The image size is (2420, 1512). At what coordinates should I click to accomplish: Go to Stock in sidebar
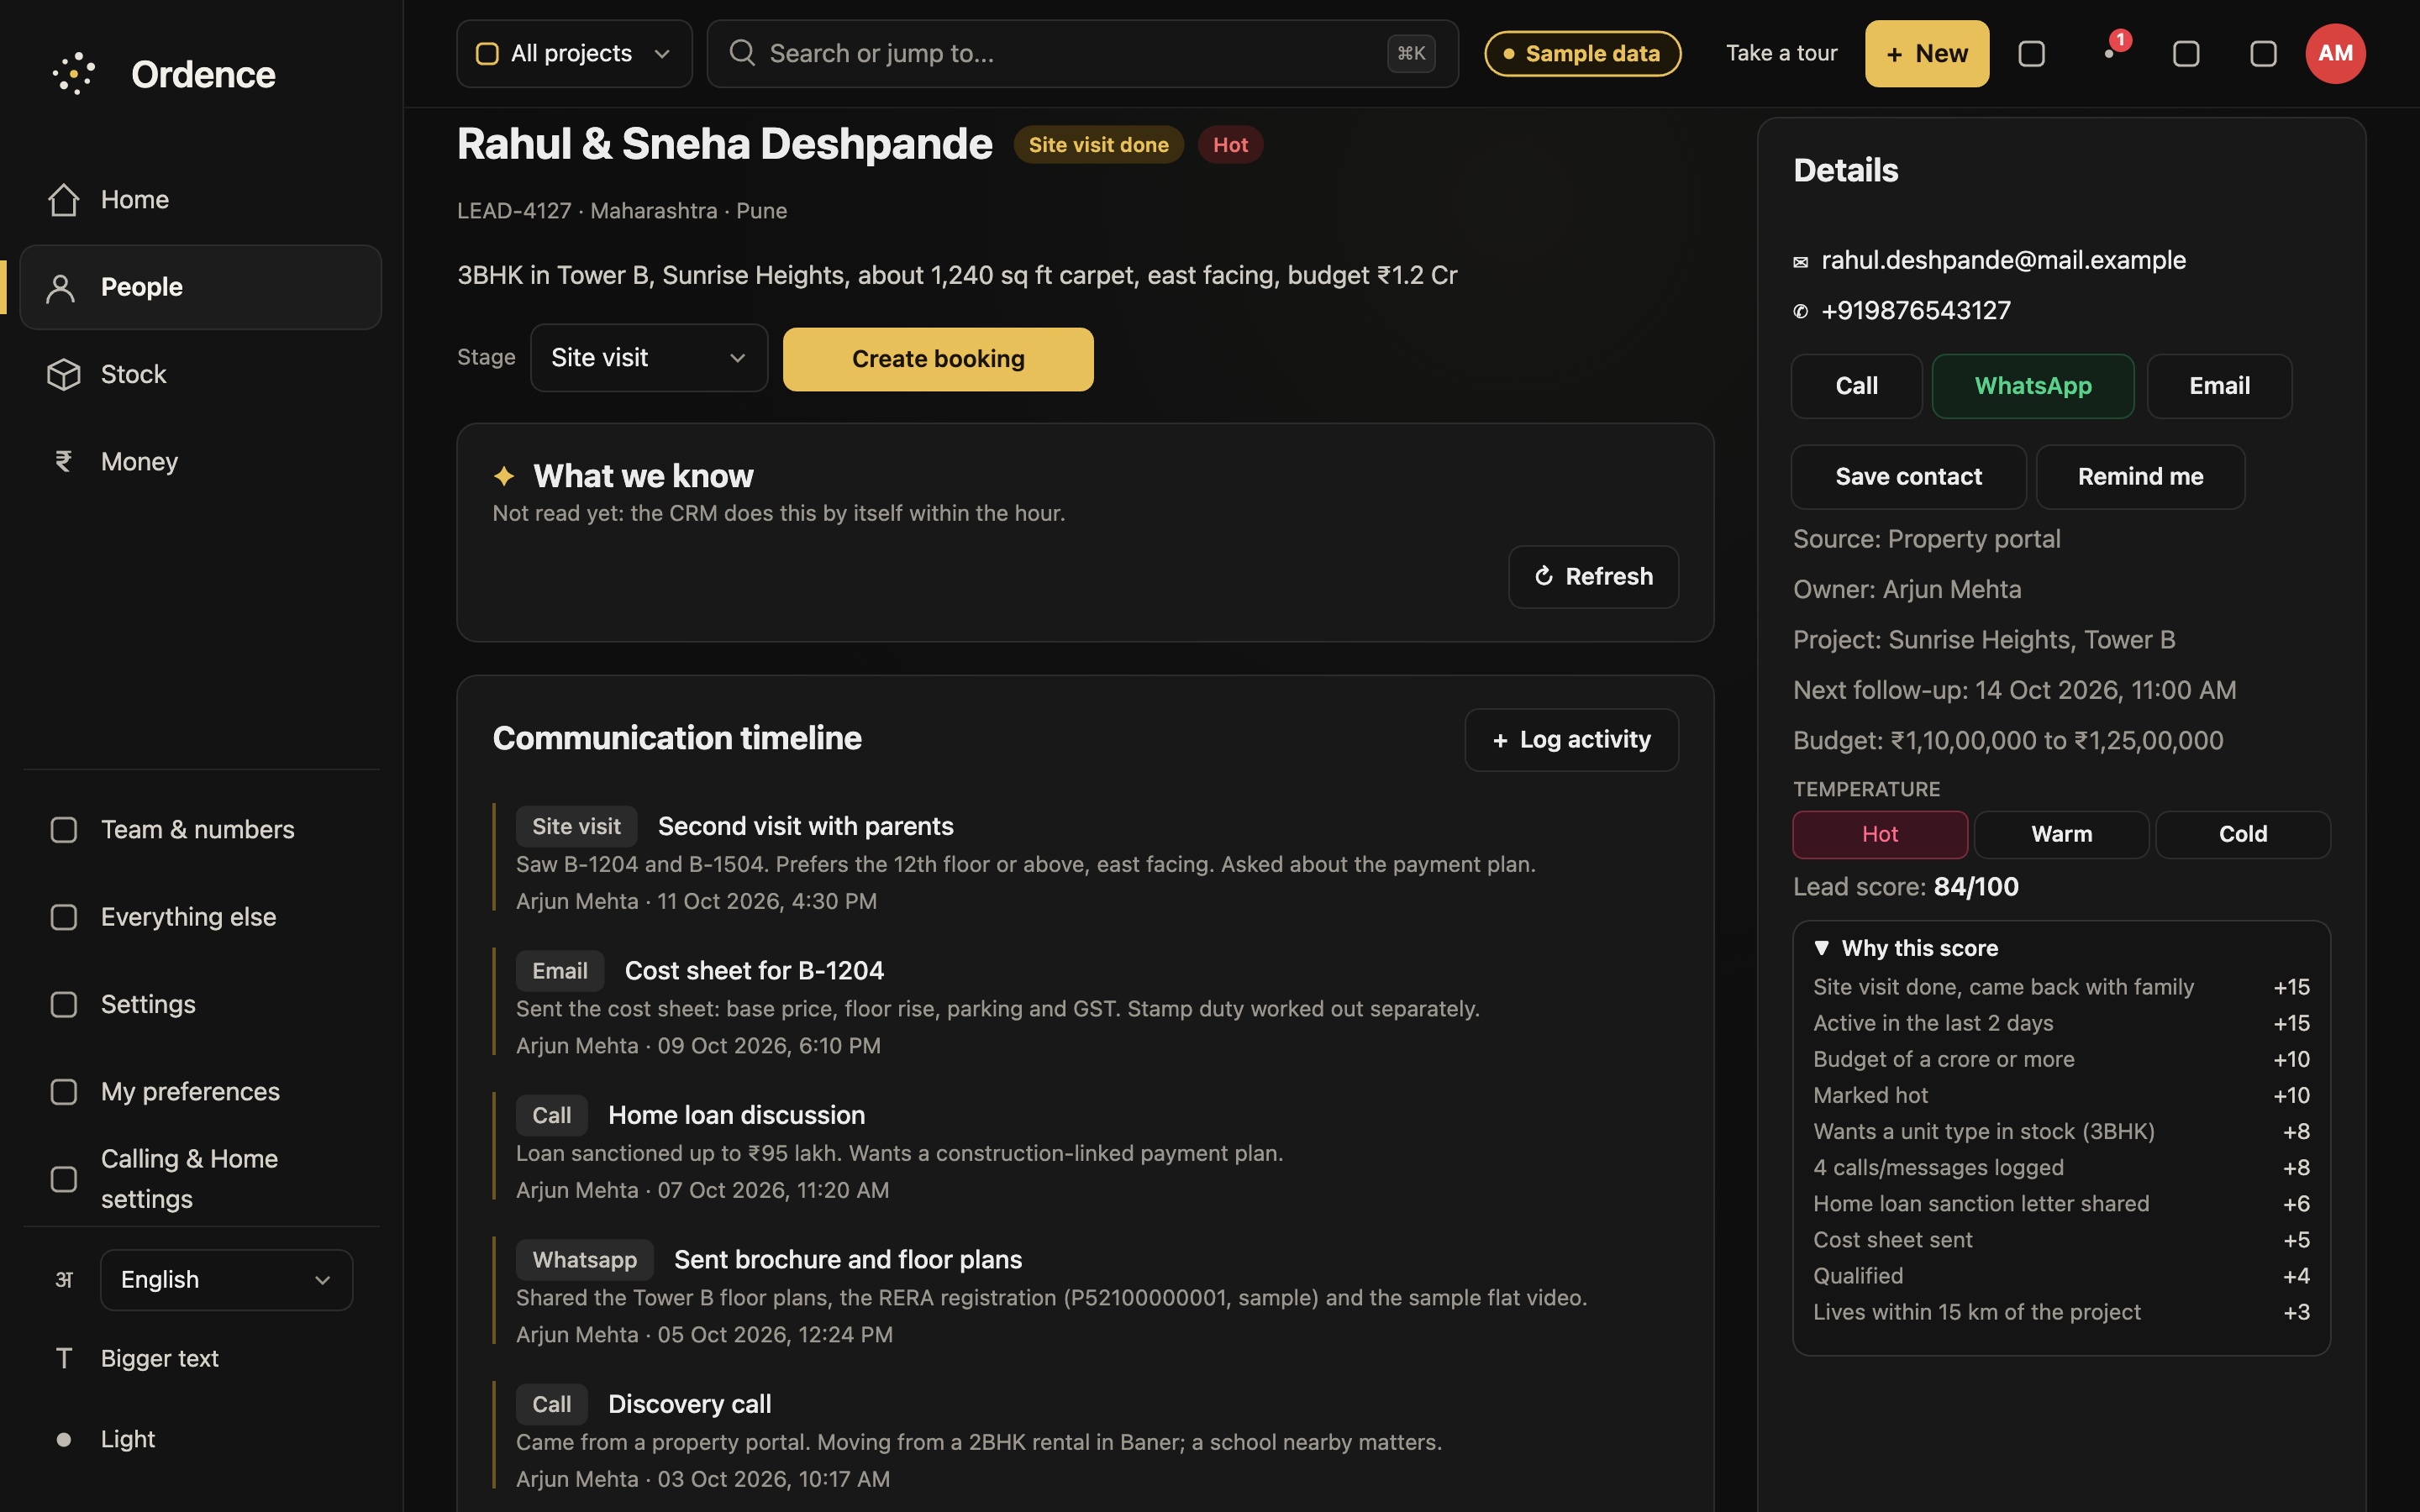[x=200, y=374]
